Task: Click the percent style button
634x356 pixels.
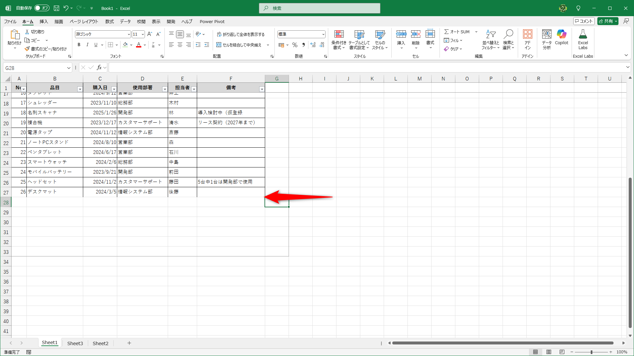Action: [295, 45]
